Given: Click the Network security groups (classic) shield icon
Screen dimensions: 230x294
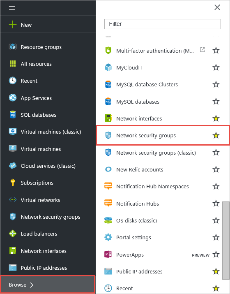Looking at the screenshot, I should pyautogui.click(x=108, y=153).
